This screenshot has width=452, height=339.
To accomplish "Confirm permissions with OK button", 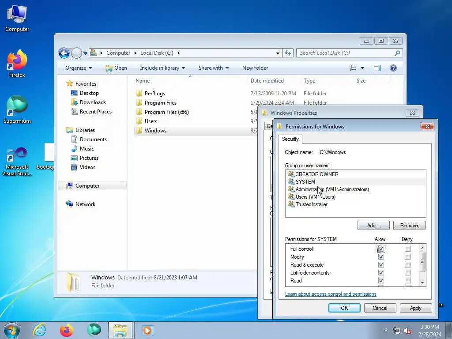I will (344, 308).
